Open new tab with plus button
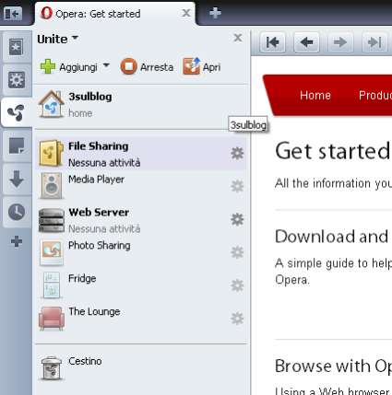This screenshot has width=392, height=395. pos(215,13)
